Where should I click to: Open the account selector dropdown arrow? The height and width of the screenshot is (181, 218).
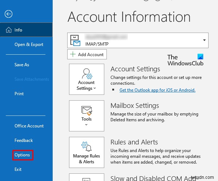tap(204, 40)
